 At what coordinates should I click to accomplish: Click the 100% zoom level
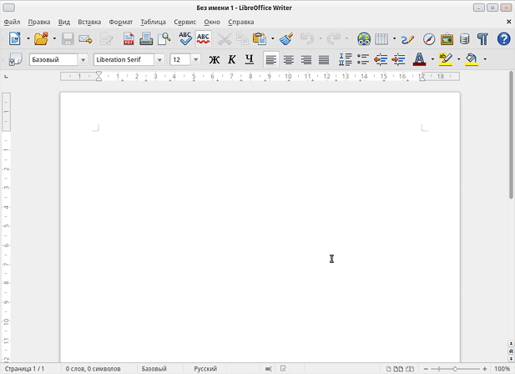point(502,369)
